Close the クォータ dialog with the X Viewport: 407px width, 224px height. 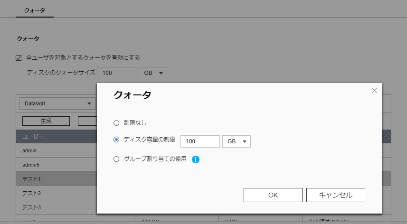[374, 91]
